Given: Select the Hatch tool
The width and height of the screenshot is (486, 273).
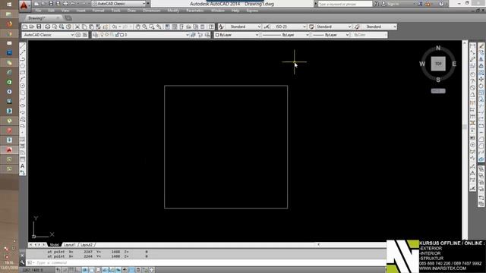Looking at the screenshot, I should [x=22, y=140].
